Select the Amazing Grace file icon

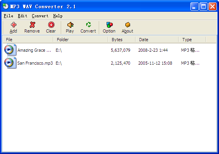tap(10, 50)
